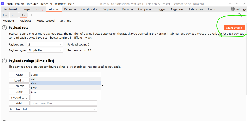248x122 pixels.
Task: Open the Project menu
Action: pyautogui.click(x=20, y=4)
